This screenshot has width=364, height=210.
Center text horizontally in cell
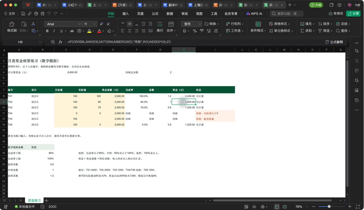(x=129, y=31)
